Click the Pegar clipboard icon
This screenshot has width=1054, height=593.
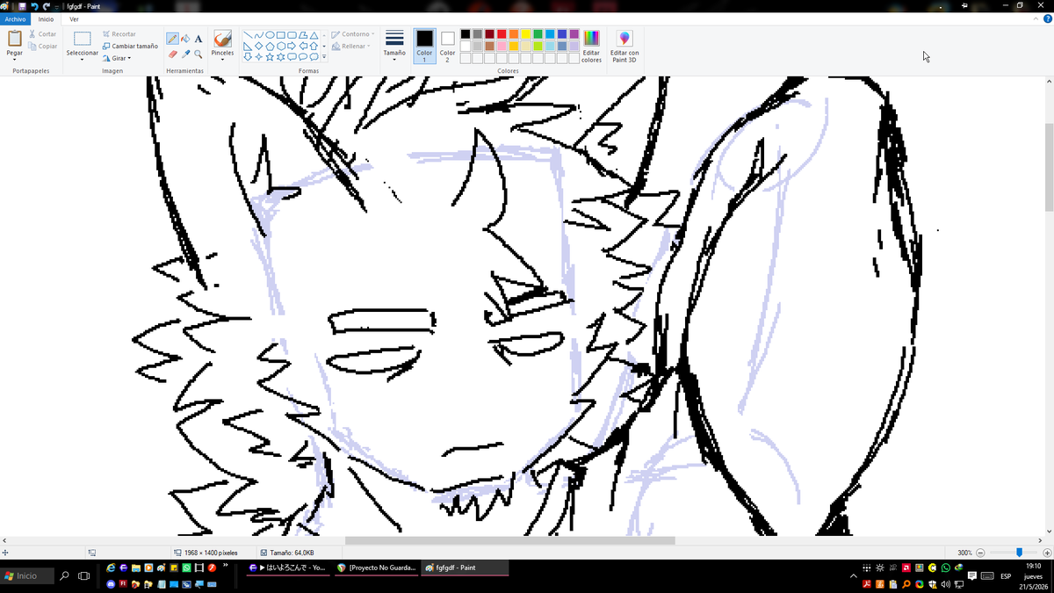(15, 39)
